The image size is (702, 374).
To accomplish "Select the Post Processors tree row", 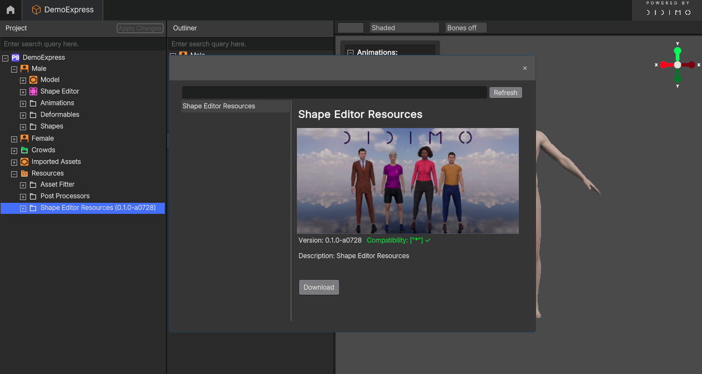I will [x=83, y=196].
